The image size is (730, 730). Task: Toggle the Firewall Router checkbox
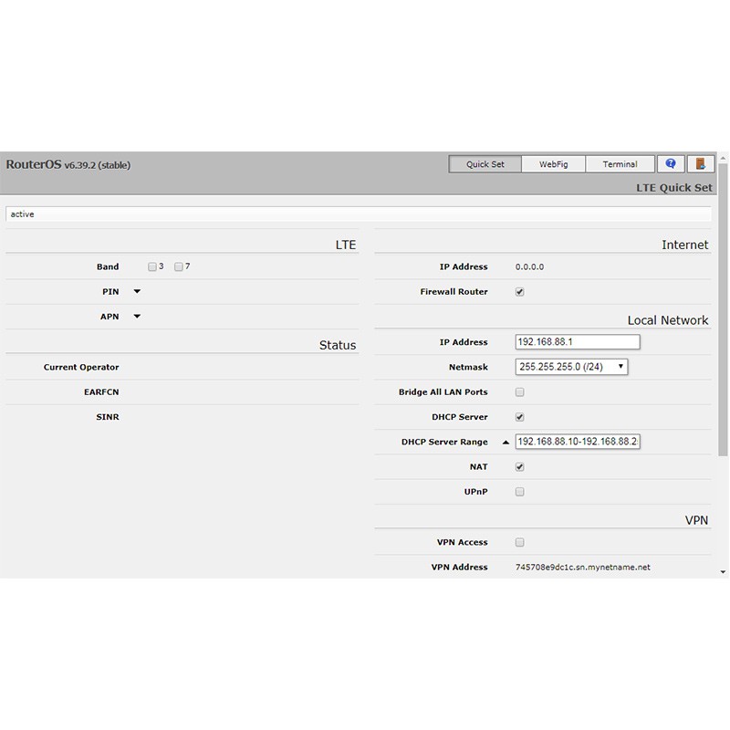coord(520,292)
